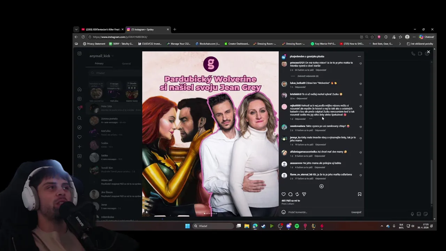The width and height of the screenshot is (446, 251).
Task: Like alfabetagamacucoriedka's comment
Action: click(x=361, y=152)
